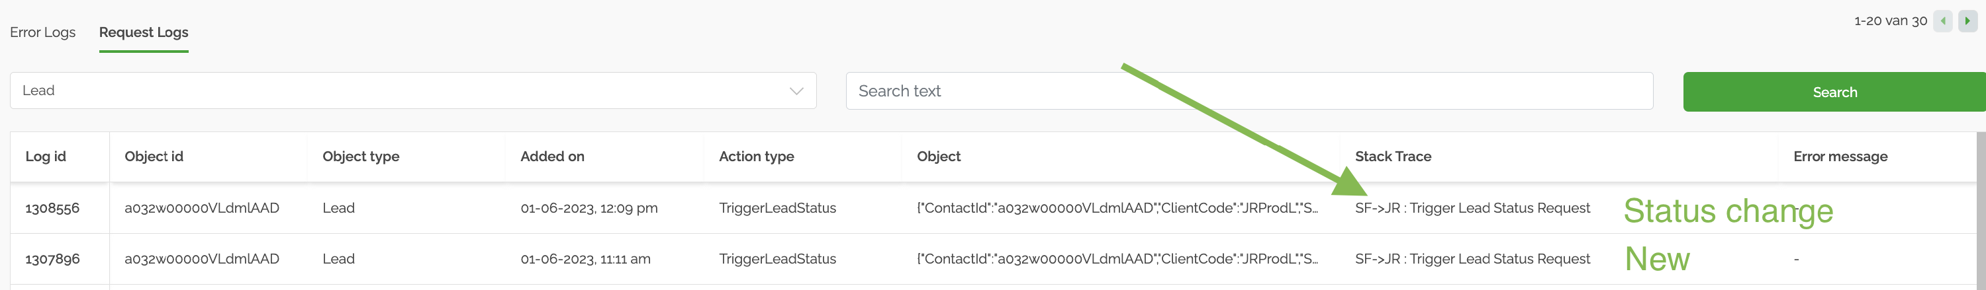Select Object JSON of log 1308556
Viewport: 1986px width, 290px height.
(1117, 207)
